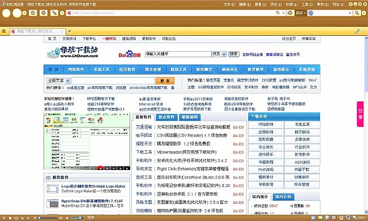The height and width of the screenshot is (221, 368).
Task: Click the play button in bottom bar
Action: tap(4, 218)
